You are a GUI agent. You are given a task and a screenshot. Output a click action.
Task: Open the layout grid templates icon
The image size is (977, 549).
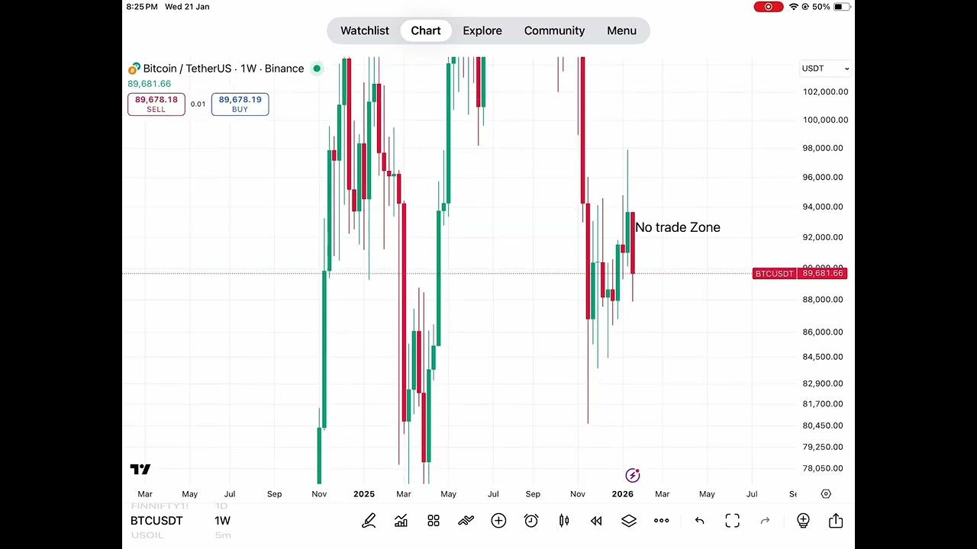tap(434, 521)
